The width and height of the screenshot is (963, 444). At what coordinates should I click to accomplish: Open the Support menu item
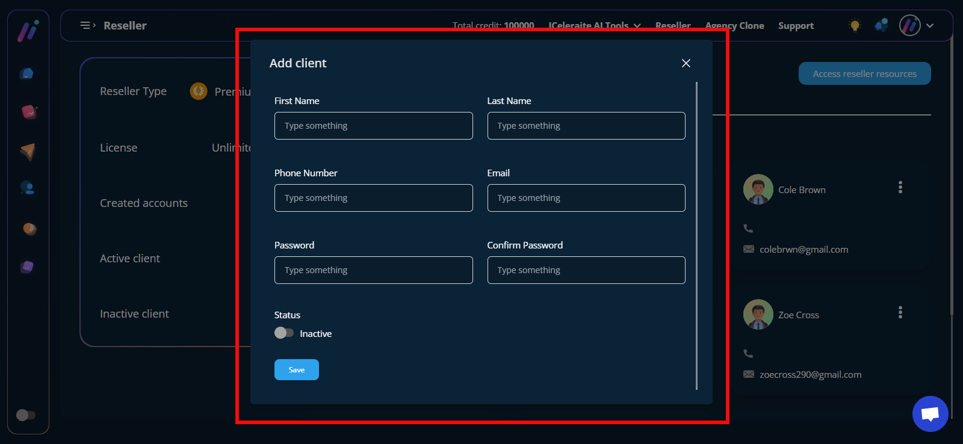coord(796,26)
